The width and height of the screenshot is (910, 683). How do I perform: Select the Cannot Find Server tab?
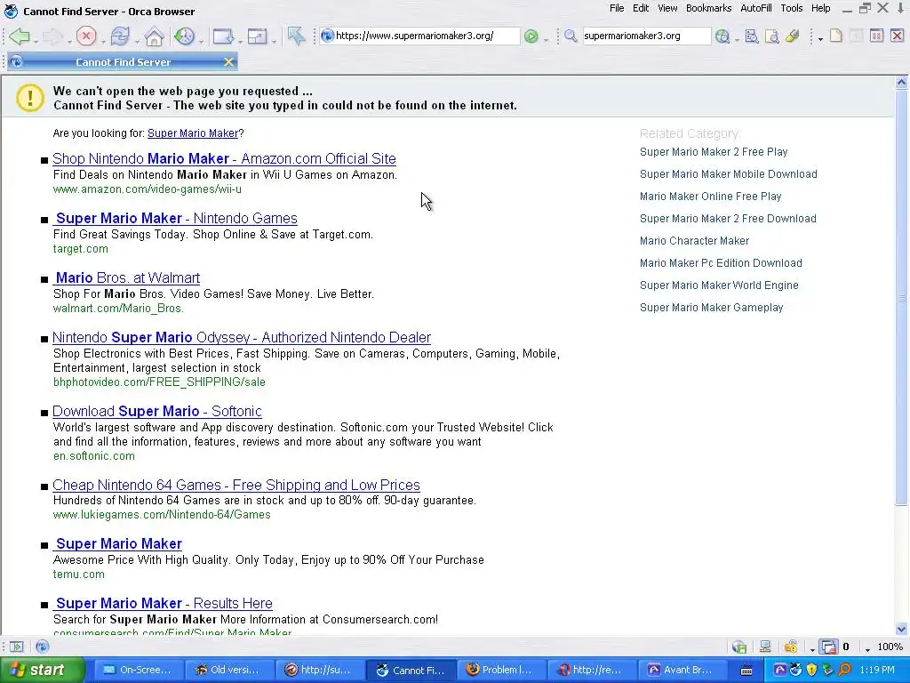click(123, 62)
